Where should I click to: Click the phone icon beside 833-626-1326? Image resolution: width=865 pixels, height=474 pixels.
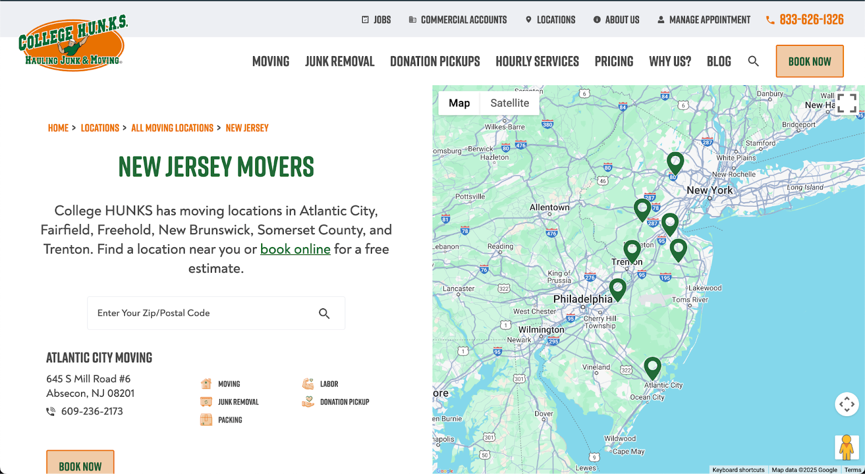coord(770,20)
